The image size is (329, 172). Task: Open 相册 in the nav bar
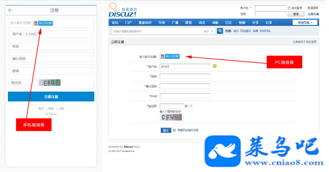tap(242, 23)
